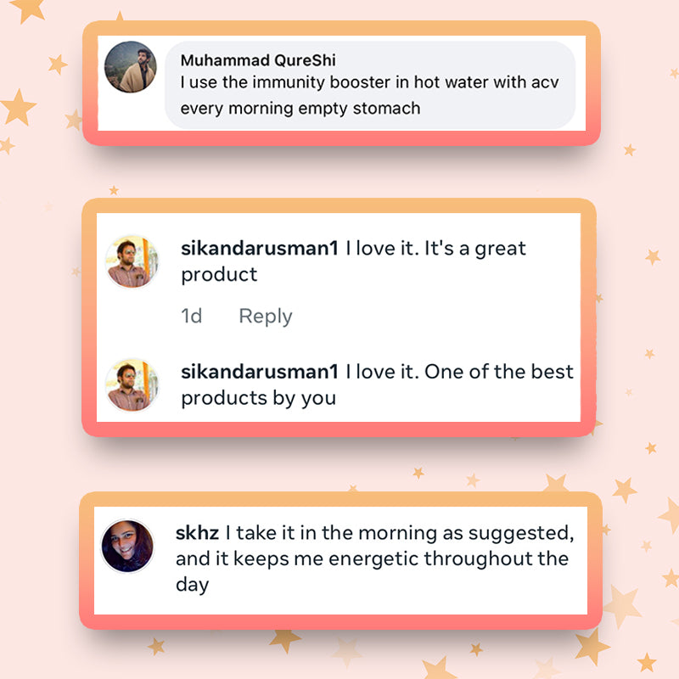Click sikandarusman1's avatar beside the "great product" comment
The image size is (679, 679).
pos(132,261)
